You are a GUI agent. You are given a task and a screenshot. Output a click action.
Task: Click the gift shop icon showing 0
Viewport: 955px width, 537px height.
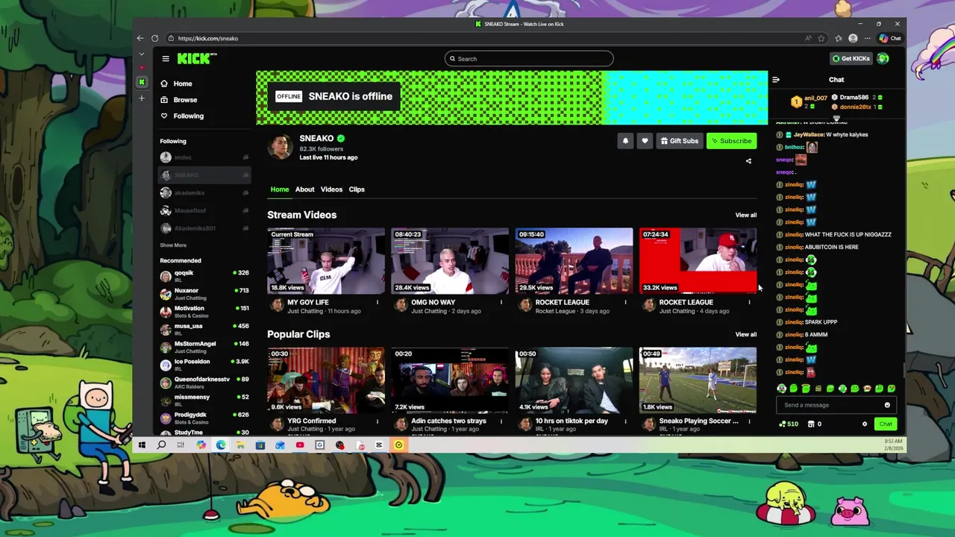[814, 424]
